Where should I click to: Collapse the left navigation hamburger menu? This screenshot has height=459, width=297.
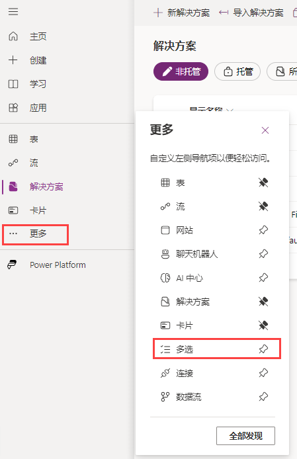click(x=13, y=12)
